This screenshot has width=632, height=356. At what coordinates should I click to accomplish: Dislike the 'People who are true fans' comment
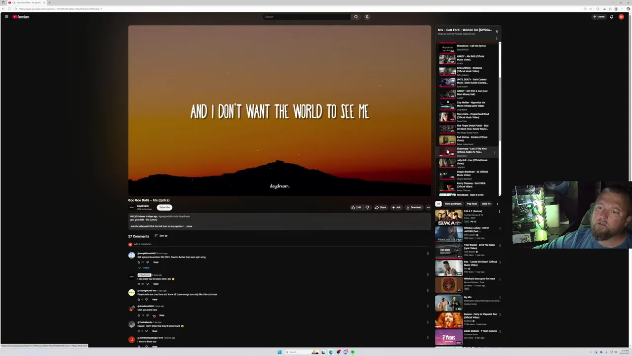click(146, 299)
